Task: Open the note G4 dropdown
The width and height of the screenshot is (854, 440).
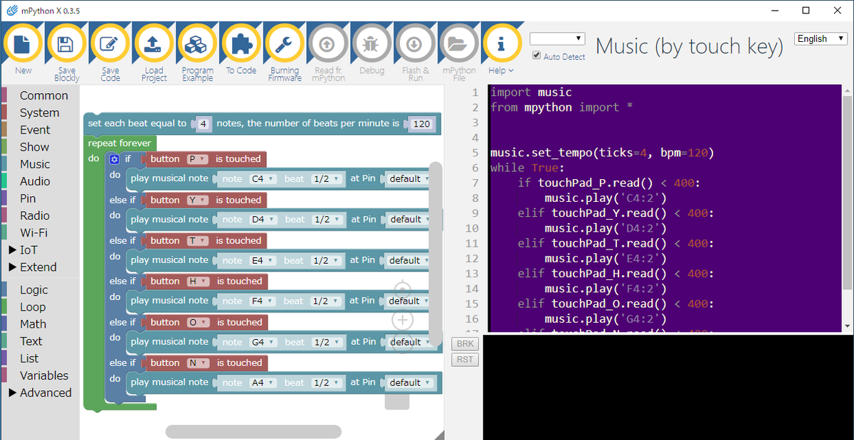Action: coord(263,342)
